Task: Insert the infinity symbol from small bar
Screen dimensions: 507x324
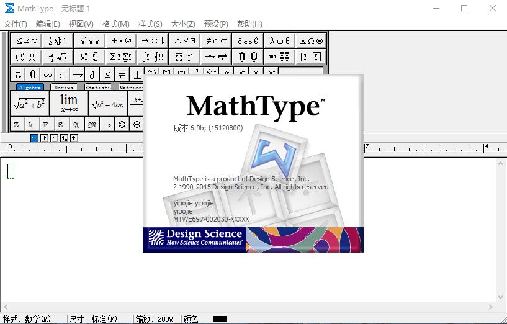Action: (48, 74)
